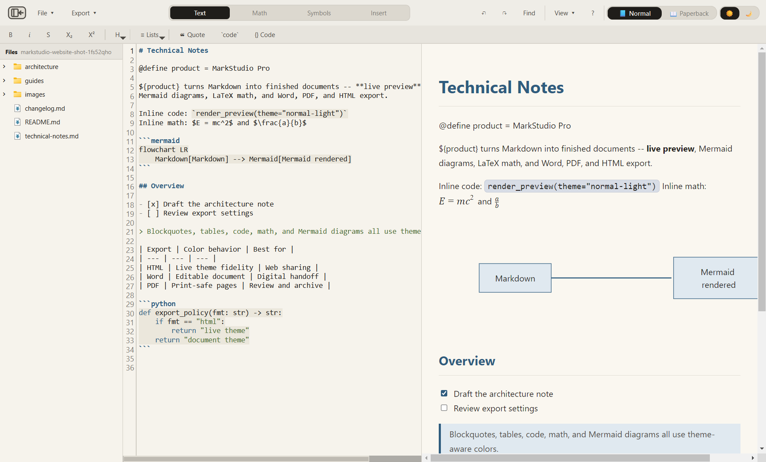Switch to dark mode moon icon
The height and width of the screenshot is (462, 766).
point(749,13)
